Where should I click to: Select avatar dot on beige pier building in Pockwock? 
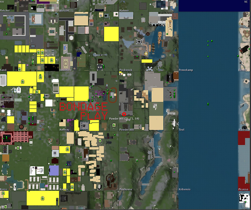coord(167,34)
